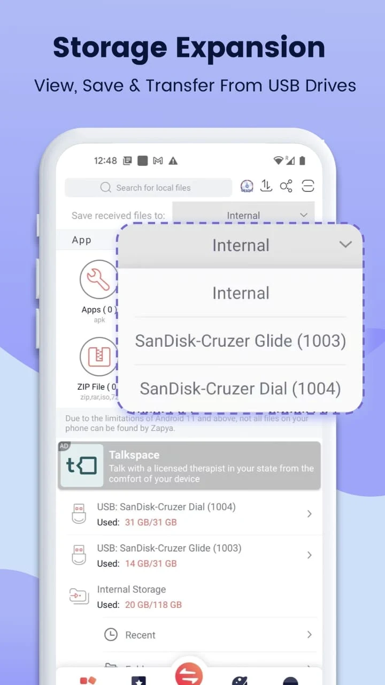Screen dimensions: 385x685
Task: Open the ZIP File archive icon
Action: 98,356
